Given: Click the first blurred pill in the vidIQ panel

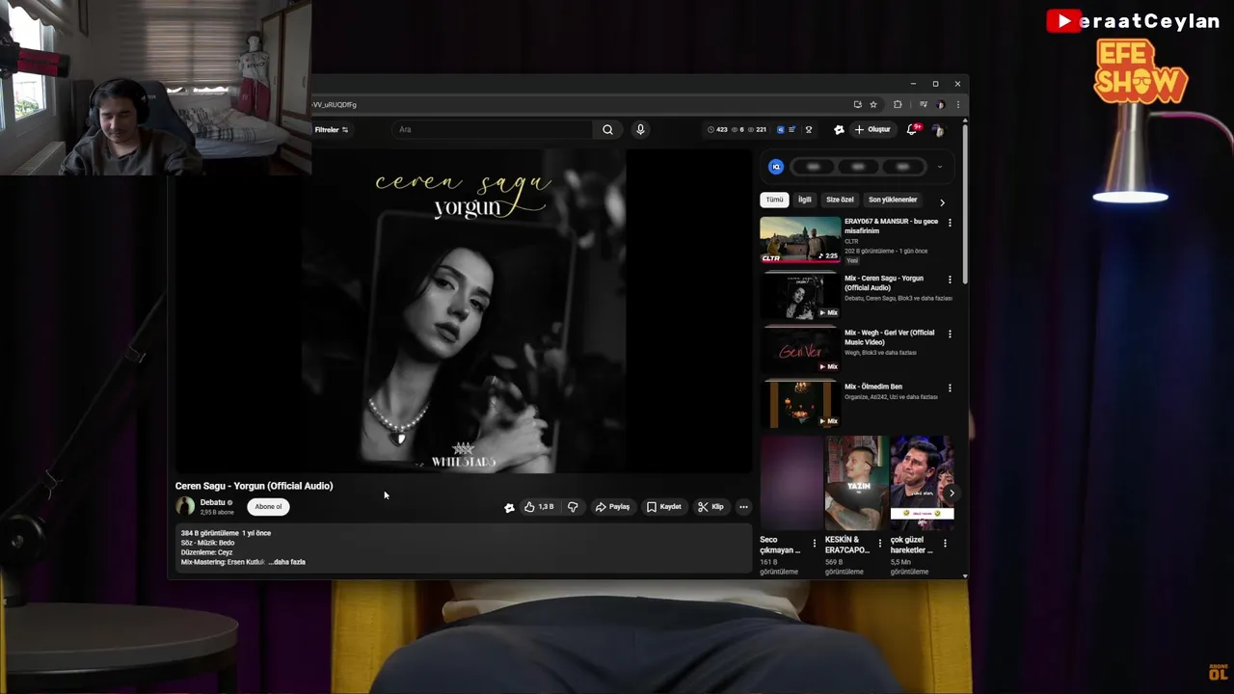Looking at the screenshot, I should (814, 167).
